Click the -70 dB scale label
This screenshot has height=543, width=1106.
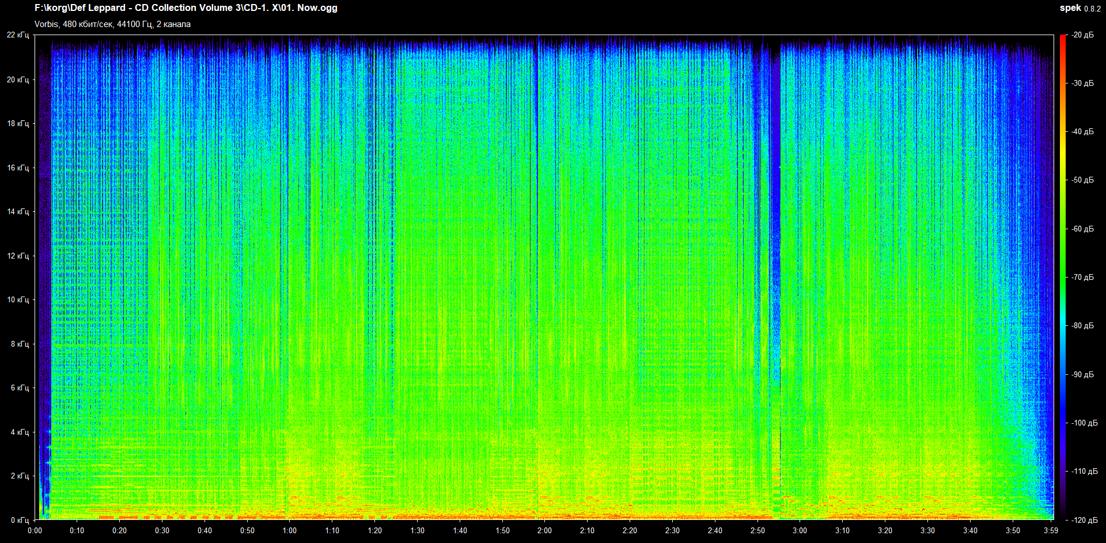coord(1082,278)
